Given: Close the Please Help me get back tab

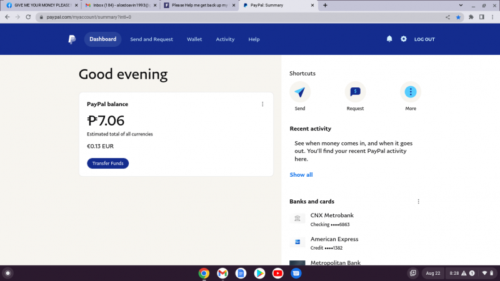Looking at the screenshot, I should point(234,6).
